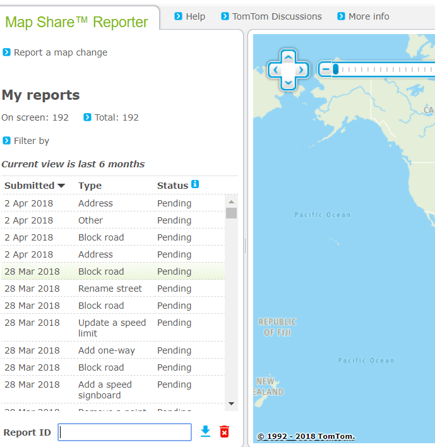Click the reports list scrollbar up arrow
This screenshot has height=447, width=435.
pos(232,202)
